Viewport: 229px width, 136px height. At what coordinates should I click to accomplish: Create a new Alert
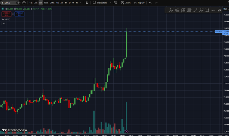126,3
